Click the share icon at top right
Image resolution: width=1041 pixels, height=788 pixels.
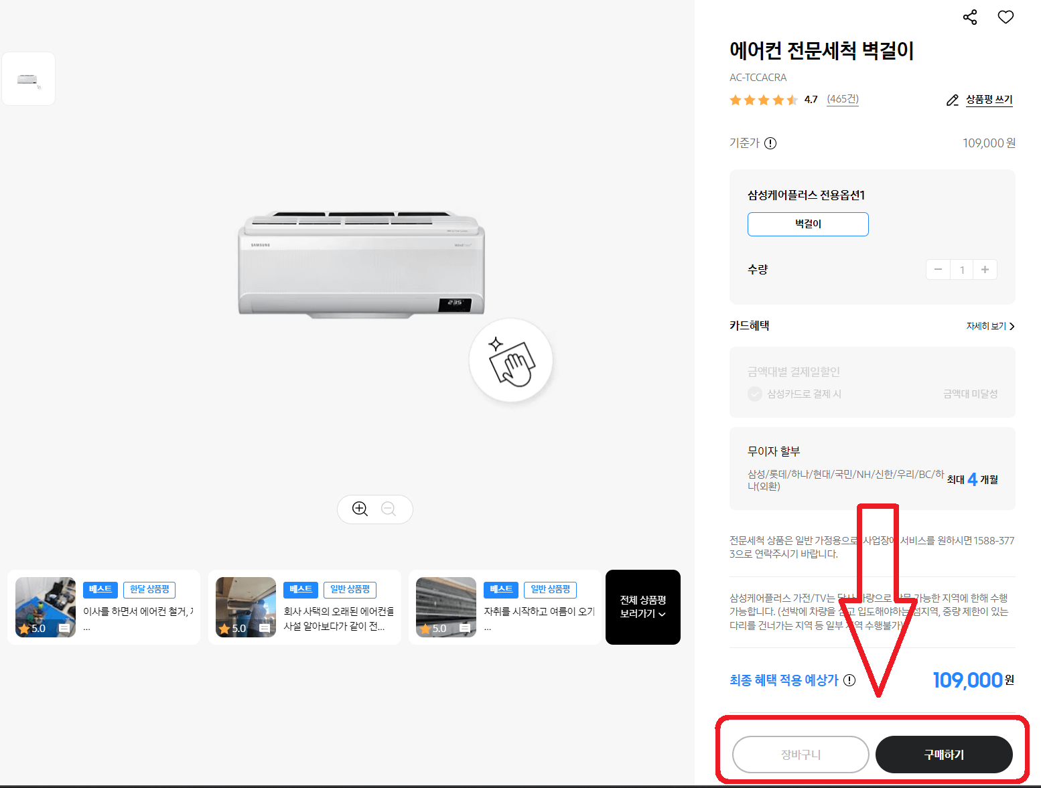(x=969, y=17)
